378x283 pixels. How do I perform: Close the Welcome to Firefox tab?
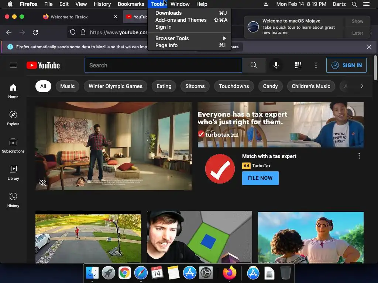116,17
